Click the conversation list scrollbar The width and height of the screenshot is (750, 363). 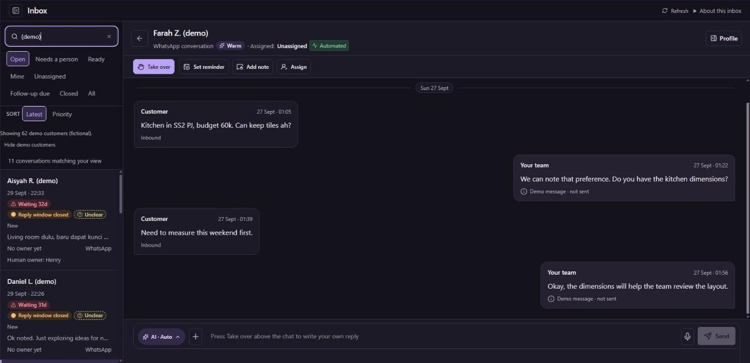tap(121, 194)
